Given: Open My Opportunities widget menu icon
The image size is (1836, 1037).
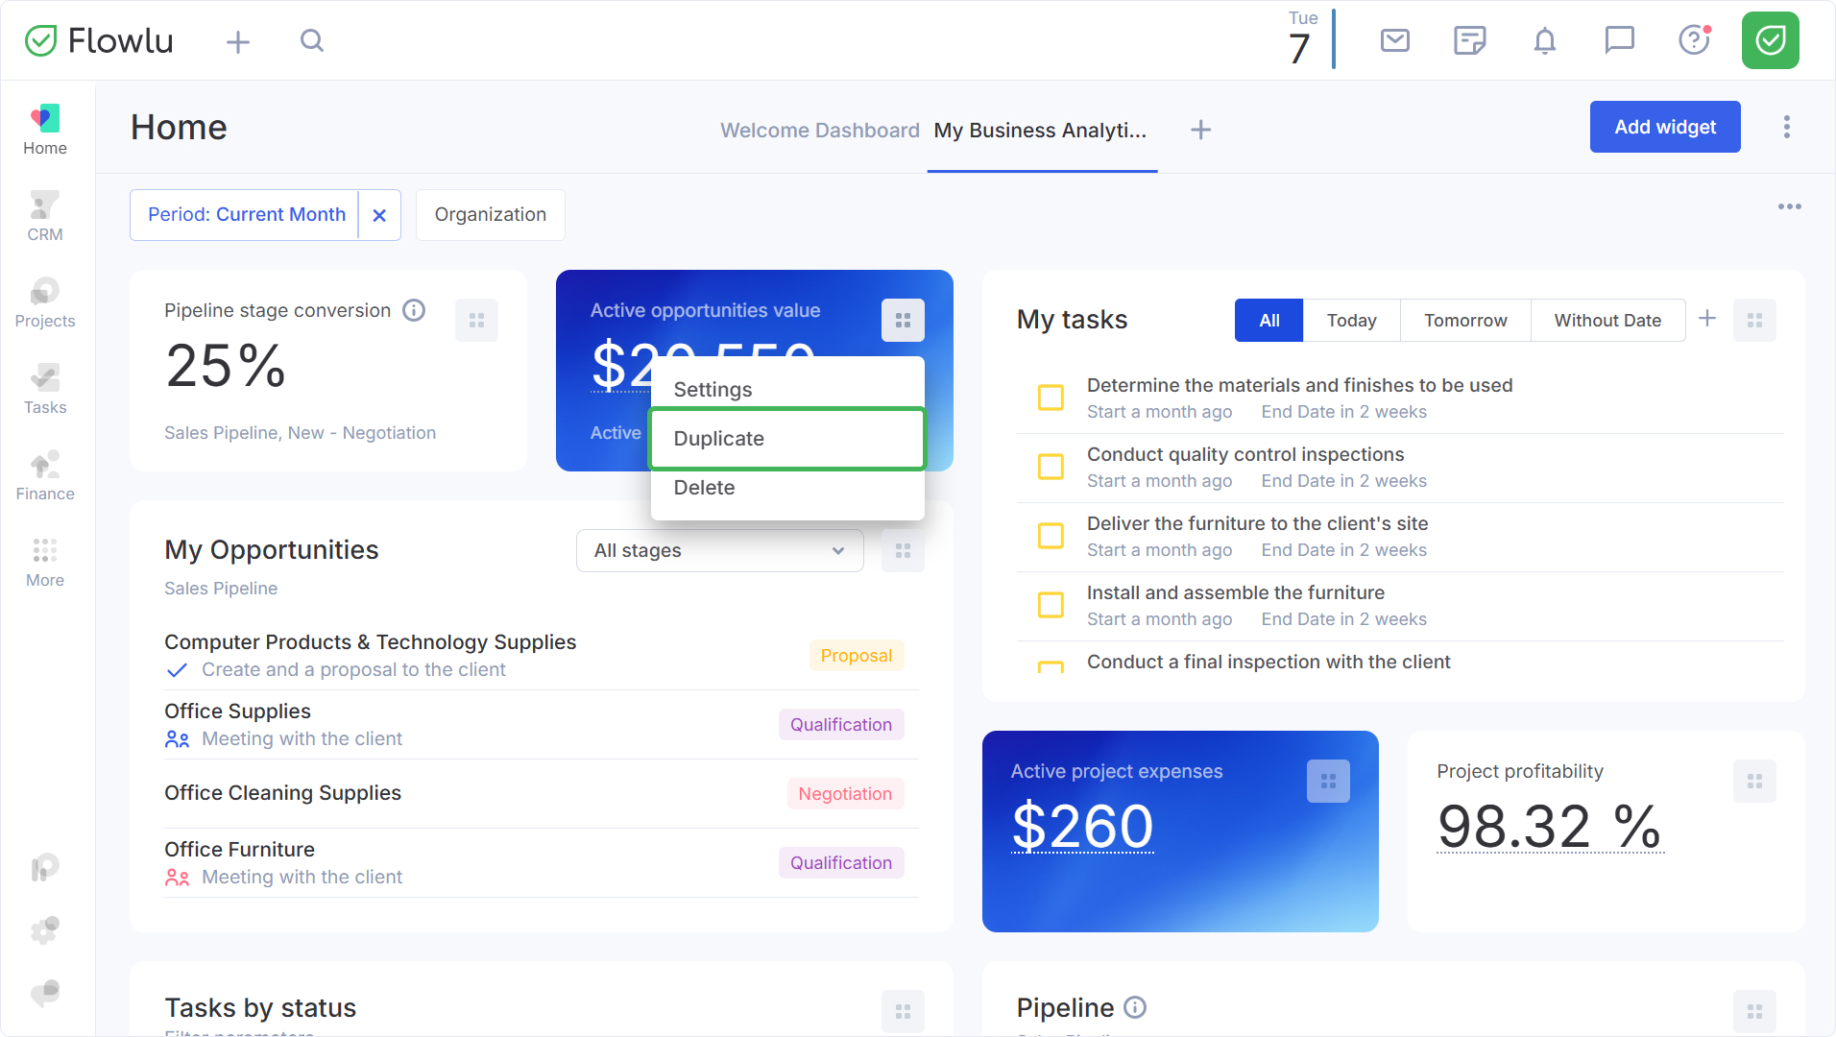Looking at the screenshot, I should [903, 551].
